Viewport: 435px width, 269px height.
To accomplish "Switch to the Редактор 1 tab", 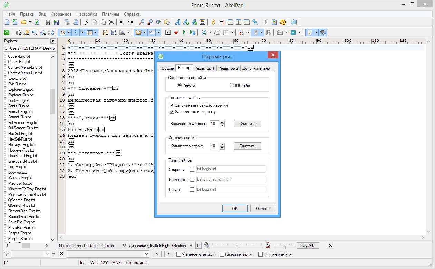I will pos(204,68).
